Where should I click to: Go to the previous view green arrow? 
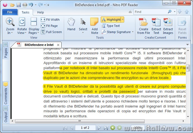tap(113, 128)
